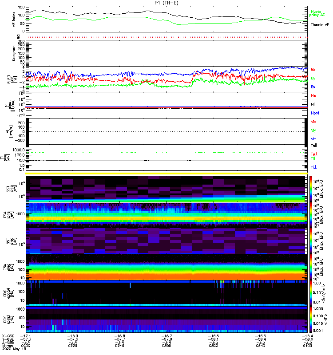Click the X-GSE row label

pos(8,336)
